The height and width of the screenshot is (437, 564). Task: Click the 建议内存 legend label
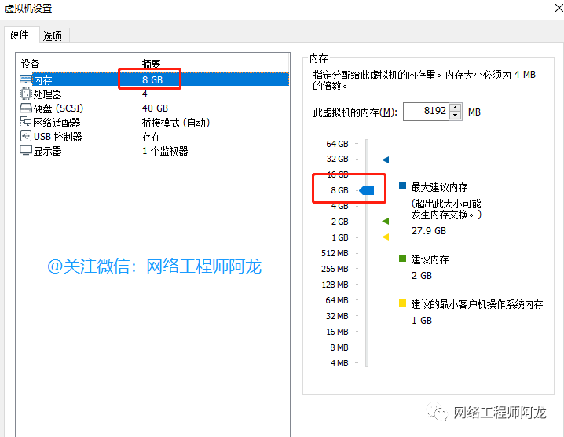[430, 259]
